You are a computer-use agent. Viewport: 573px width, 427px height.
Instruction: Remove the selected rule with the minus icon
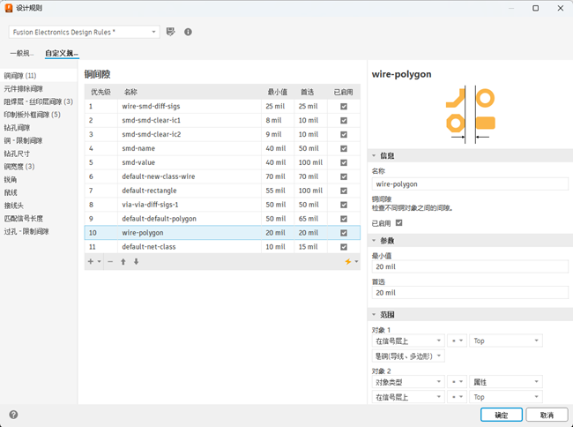(x=110, y=262)
